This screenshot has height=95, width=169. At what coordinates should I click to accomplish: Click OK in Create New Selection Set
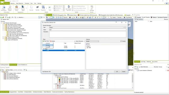[117, 72]
